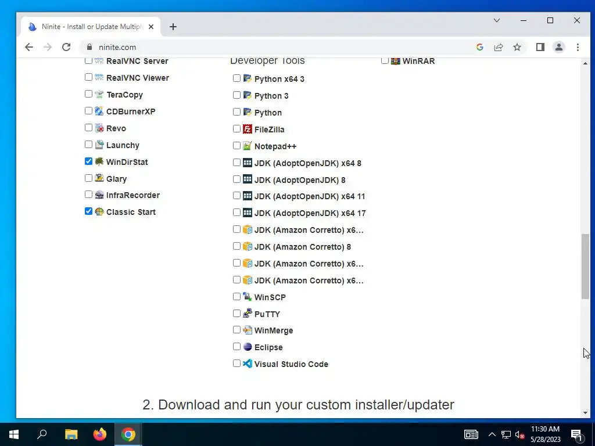Check the JDK (AdoptOpenJDK) x64 17 checkbox
595x446 pixels.
(237, 213)
